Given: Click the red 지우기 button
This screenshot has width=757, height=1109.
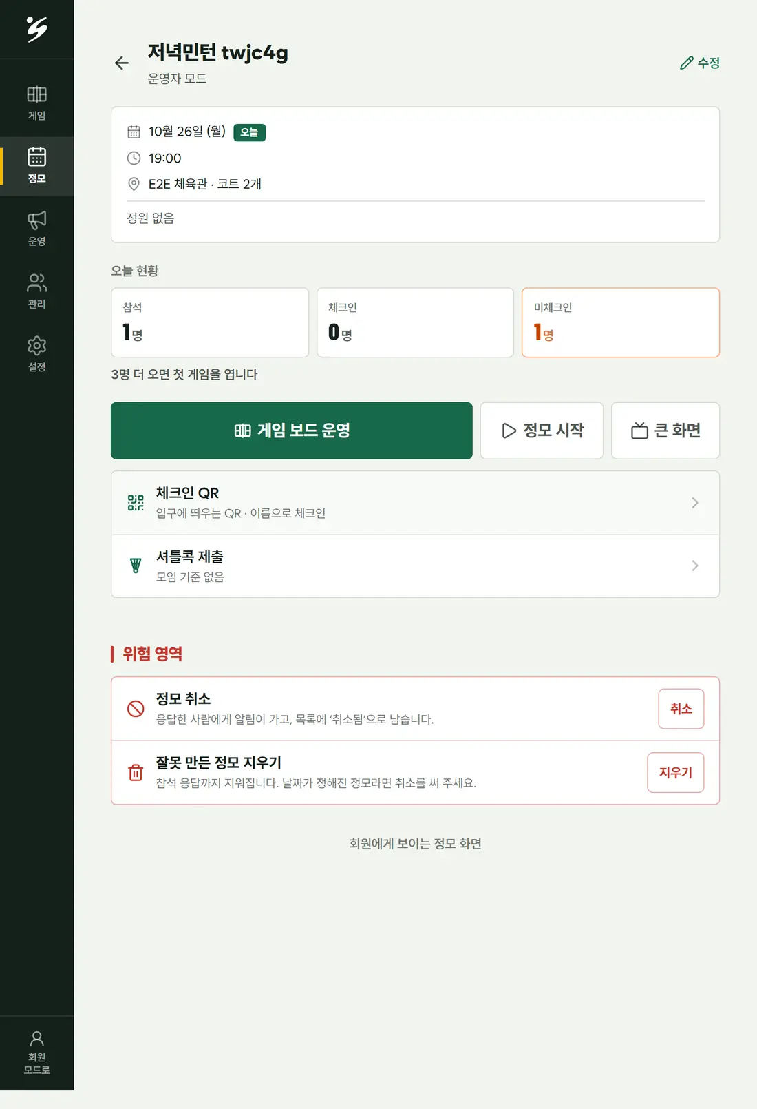Looking at the screenshot, I should (x=676, y=773).
